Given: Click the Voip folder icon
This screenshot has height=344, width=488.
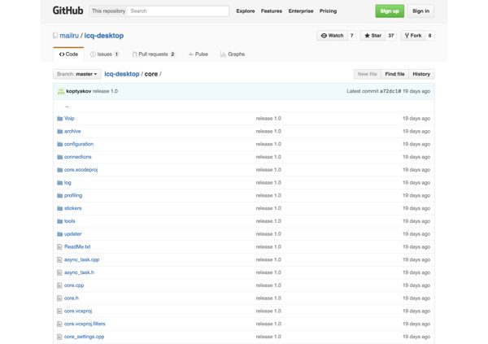Looking at the screenshot, I should 59,119.
